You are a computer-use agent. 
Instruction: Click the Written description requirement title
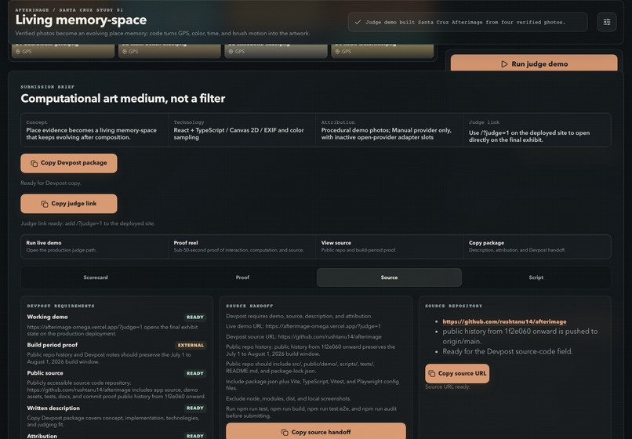pyautogui.click(x=53, y=408)
